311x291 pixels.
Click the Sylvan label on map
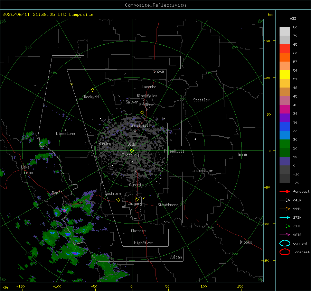132,102
